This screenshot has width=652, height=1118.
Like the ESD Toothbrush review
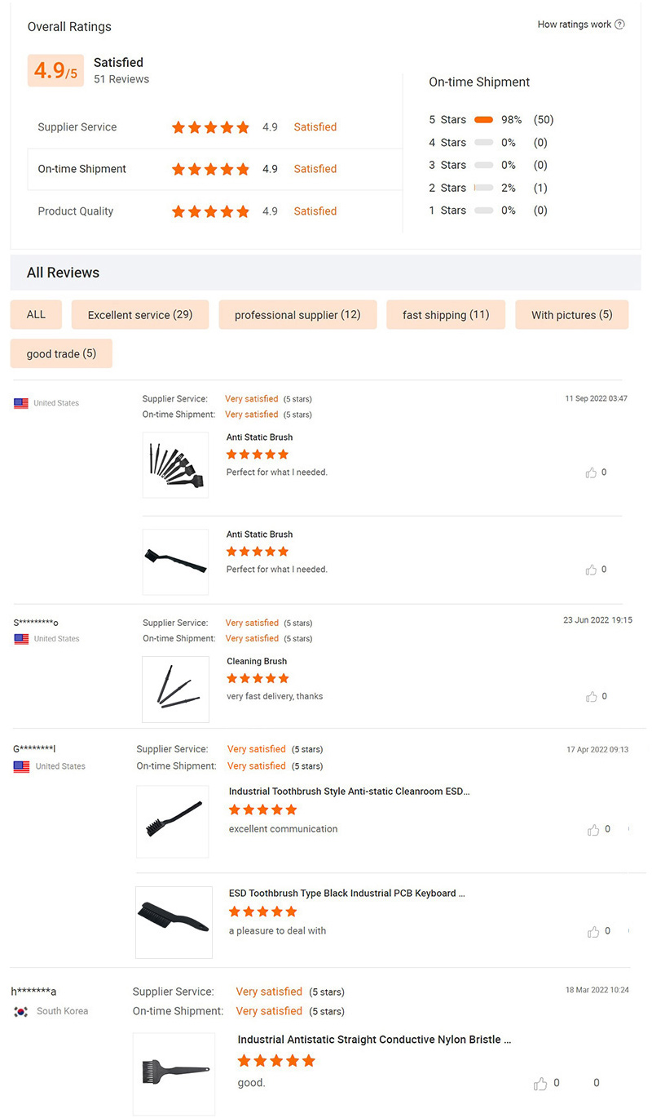click(593, 931)
